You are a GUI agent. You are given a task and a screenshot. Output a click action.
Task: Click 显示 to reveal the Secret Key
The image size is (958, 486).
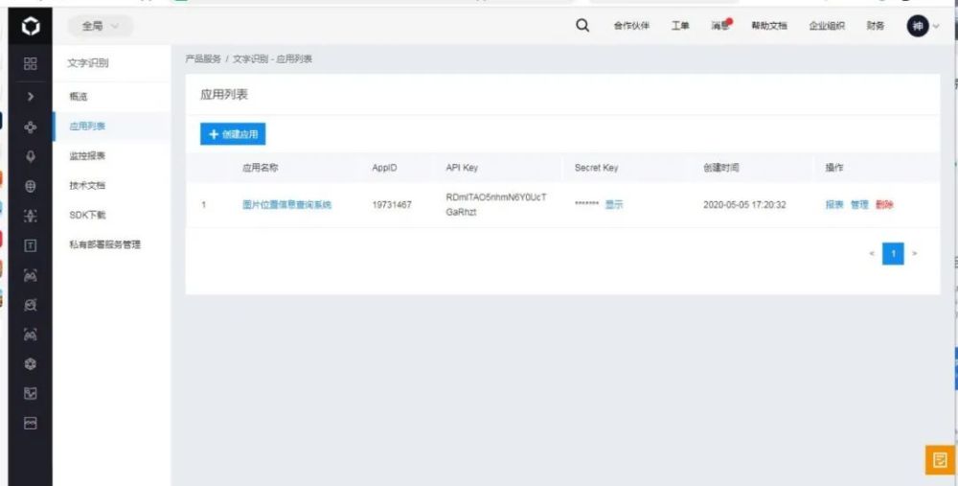[x=614, y=205]
